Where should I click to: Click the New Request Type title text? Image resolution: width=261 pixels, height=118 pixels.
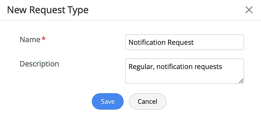[x=48, y=10]
